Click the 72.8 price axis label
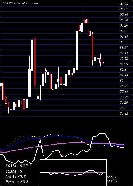 pos(123,108)
